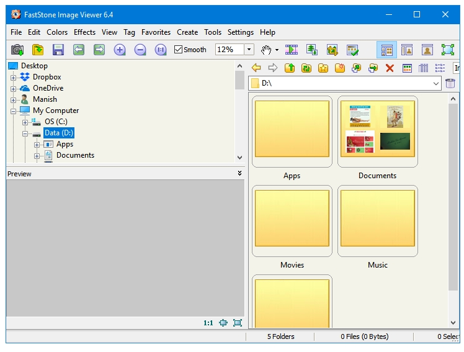
Task: Open the Resize/Resample image icon
Action: (312, 50)
